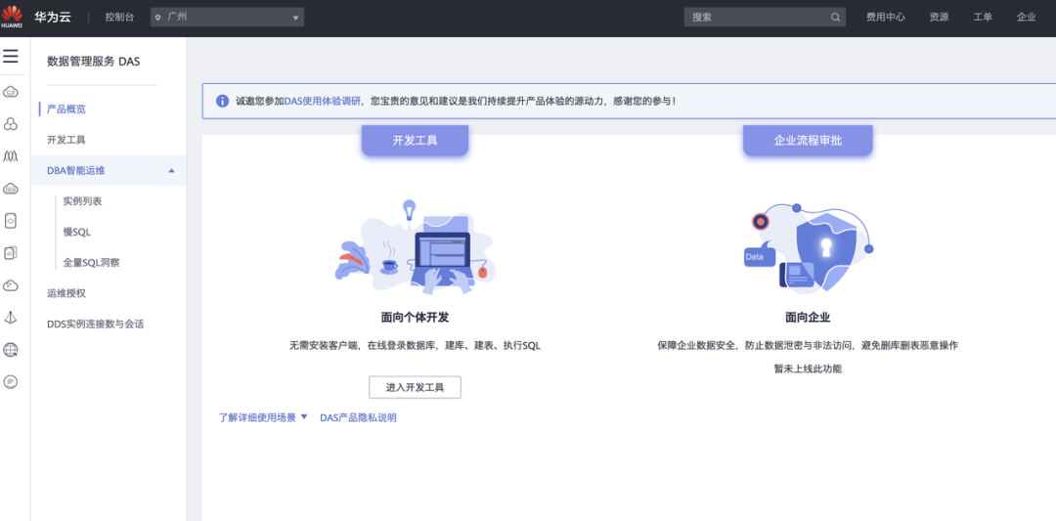The image size is (1056, 521).
Task: Click the 面向个体开发 heading
Action: (x=415, y=318)
